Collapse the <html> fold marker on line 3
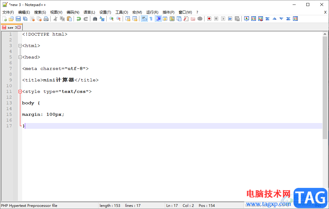This screenshot has height=209, width=329. point(20,46)
